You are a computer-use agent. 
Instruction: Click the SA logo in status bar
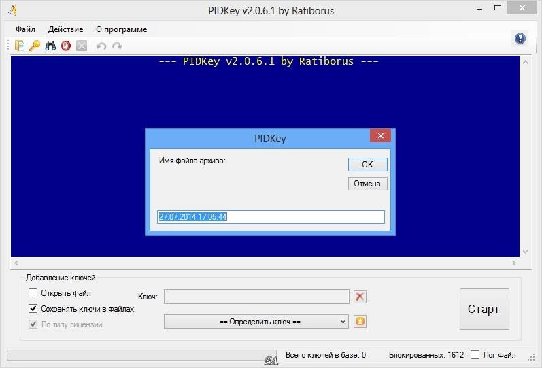point(271,361)
